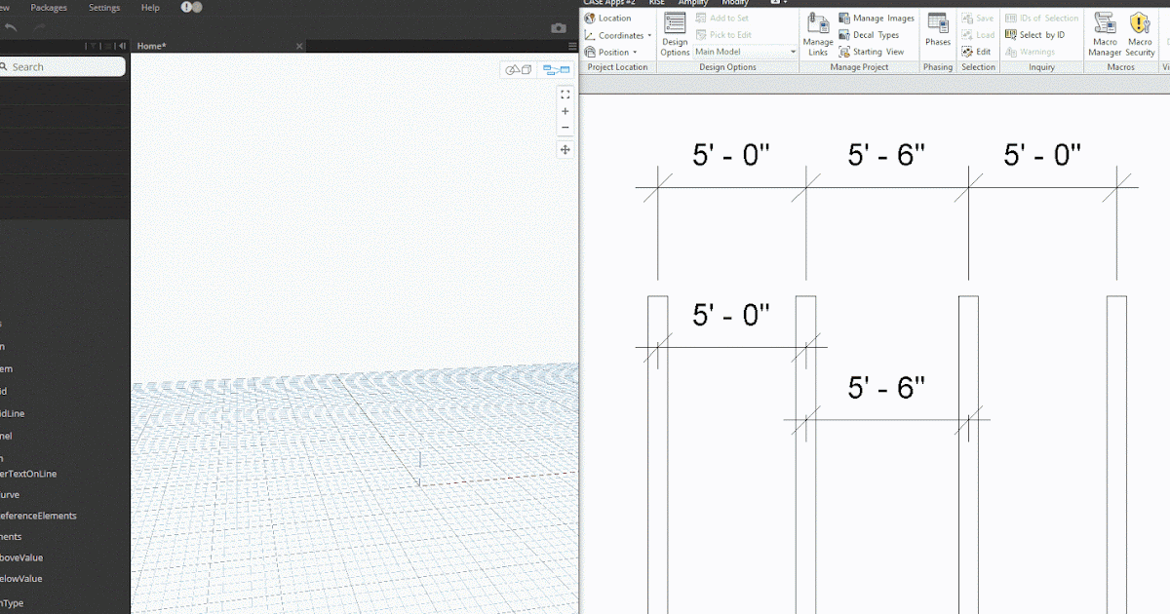The height and width of the screenshot is (614, 1170).
Task: Switch to the Modify ribbon tab
Action: pyautogui.click(x=735, y=2)
